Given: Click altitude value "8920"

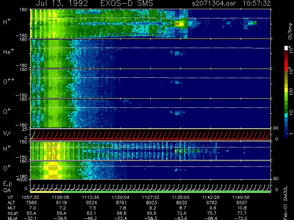Looking at the screenshot, I should pos(182,203).
